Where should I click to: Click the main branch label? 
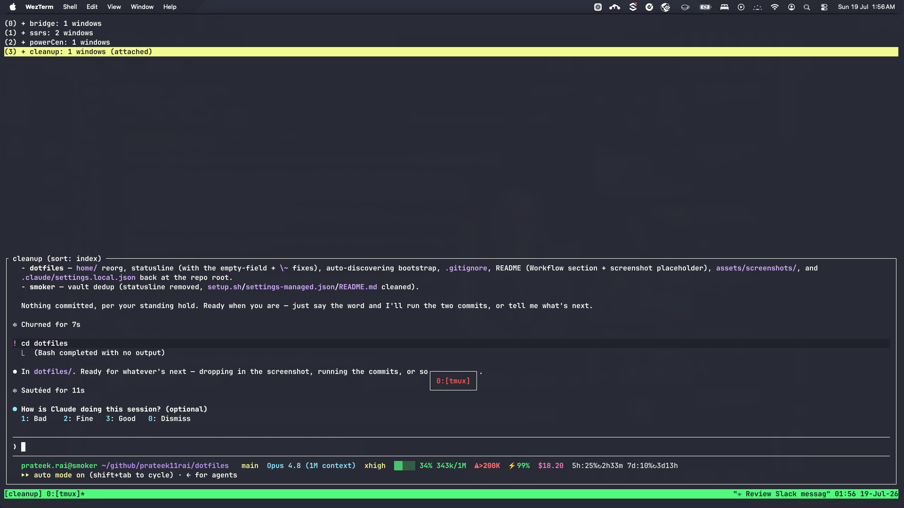point(250,466)
